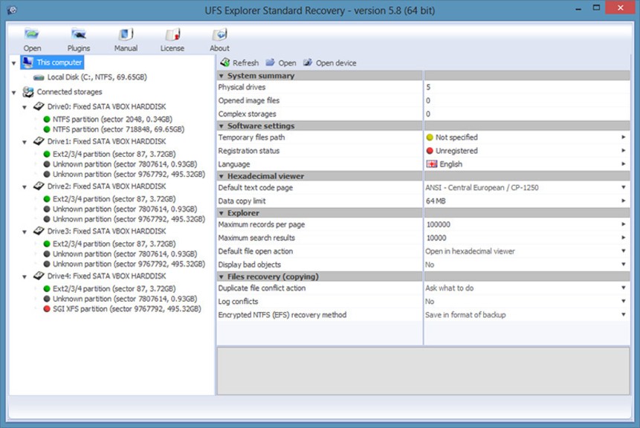
Task: Click the Open device icon
Action: coord(308,63)
